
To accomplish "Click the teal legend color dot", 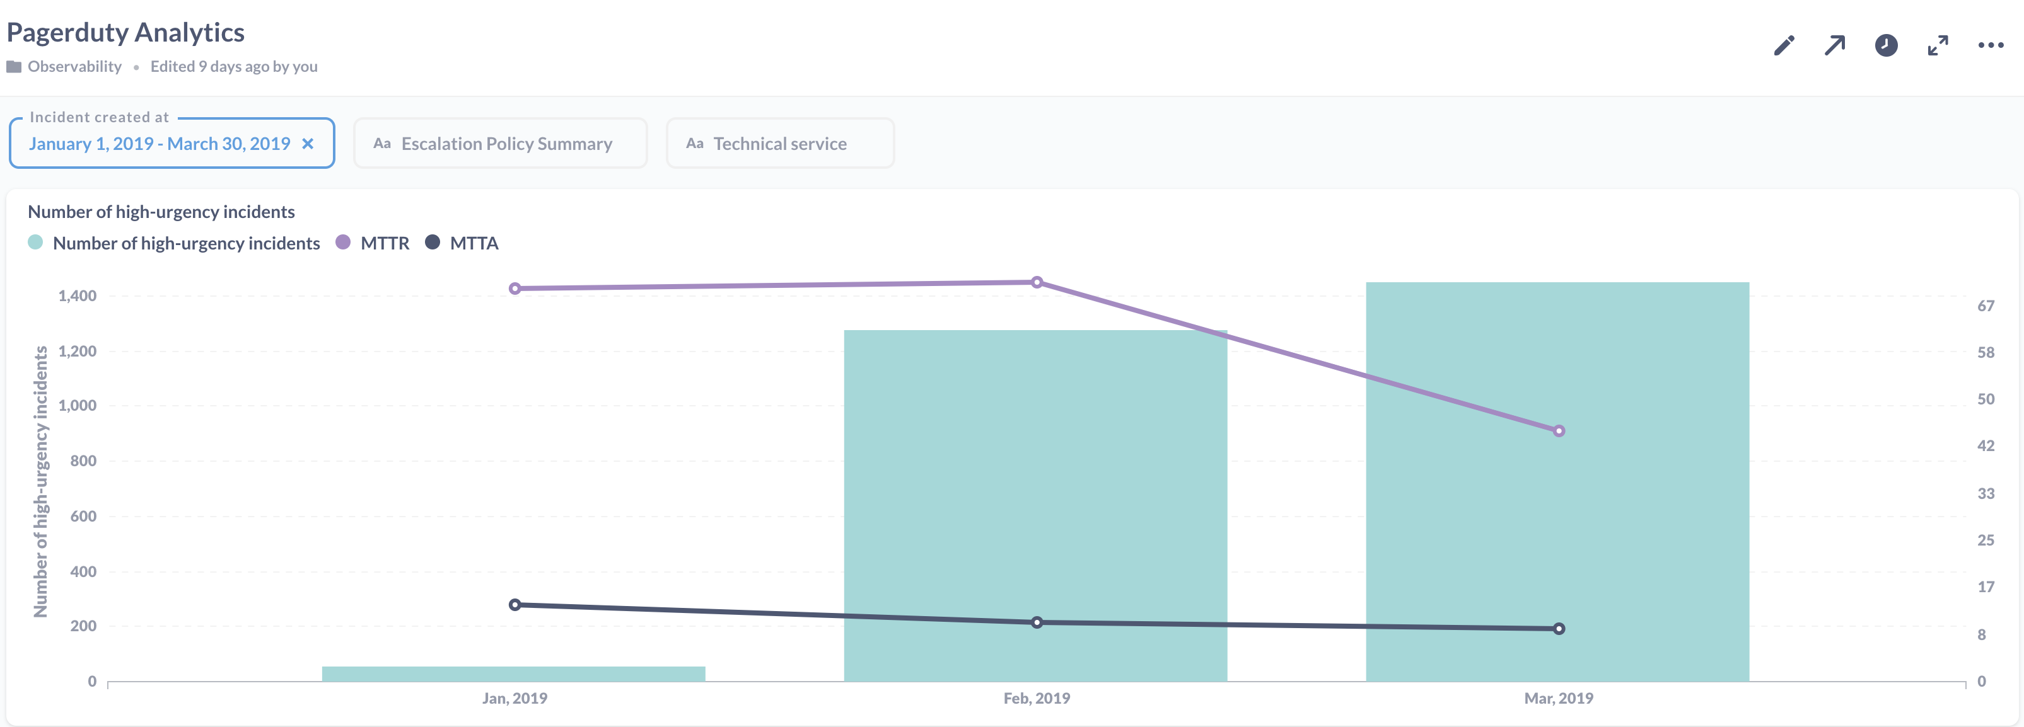I will click(35, 243).
